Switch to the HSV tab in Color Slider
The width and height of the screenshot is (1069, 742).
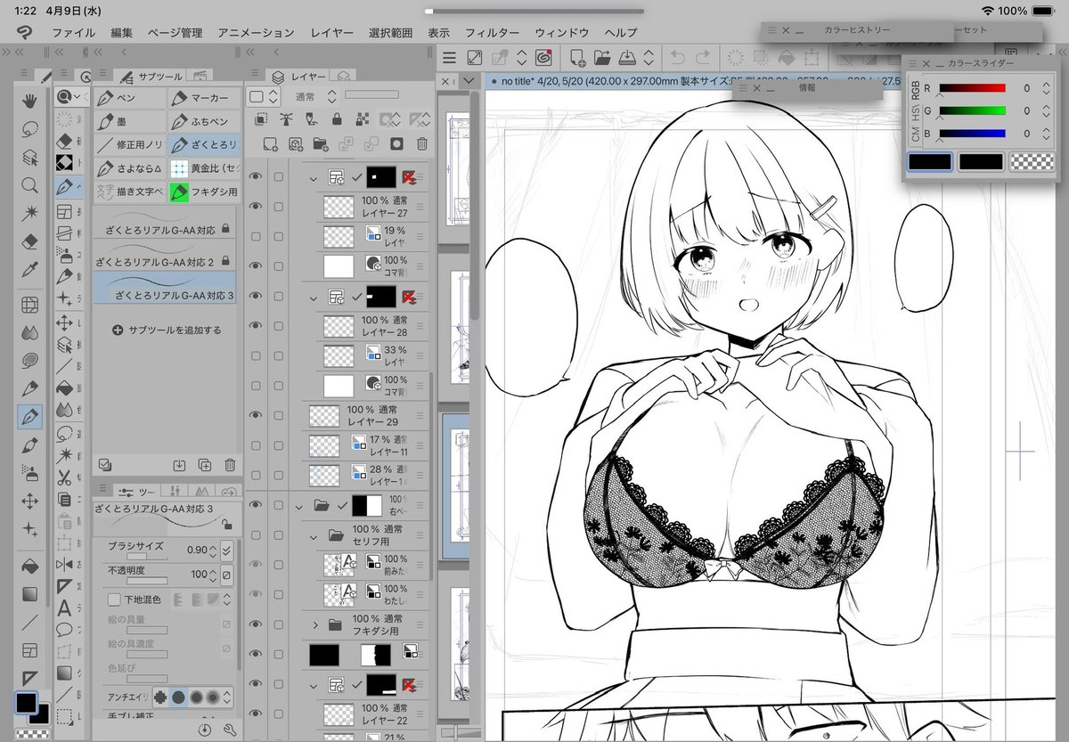(x=915, y=112)
